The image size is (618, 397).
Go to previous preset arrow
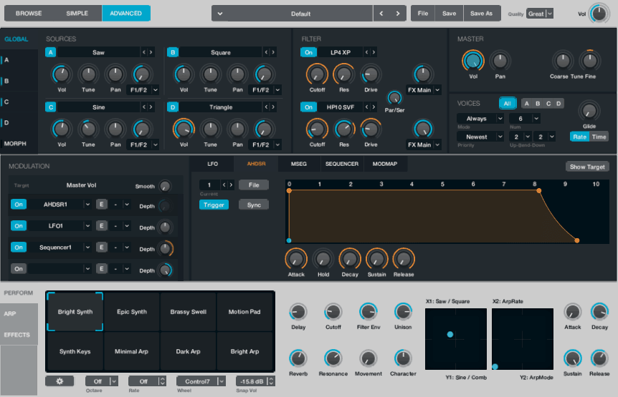381,14
